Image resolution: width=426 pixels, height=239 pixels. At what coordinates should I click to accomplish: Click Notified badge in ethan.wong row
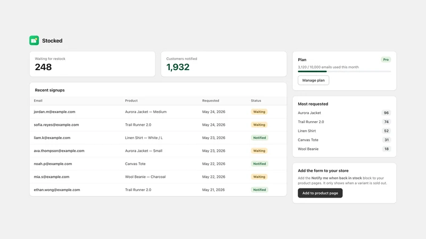259,190
